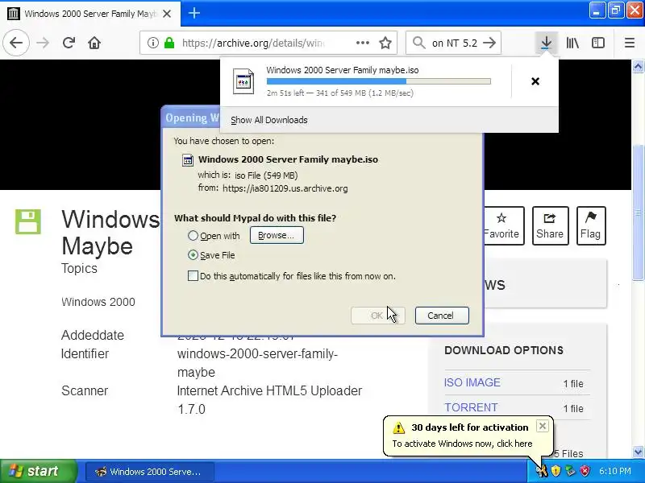Click the dialog file name maybe.iso

point(288,159)
